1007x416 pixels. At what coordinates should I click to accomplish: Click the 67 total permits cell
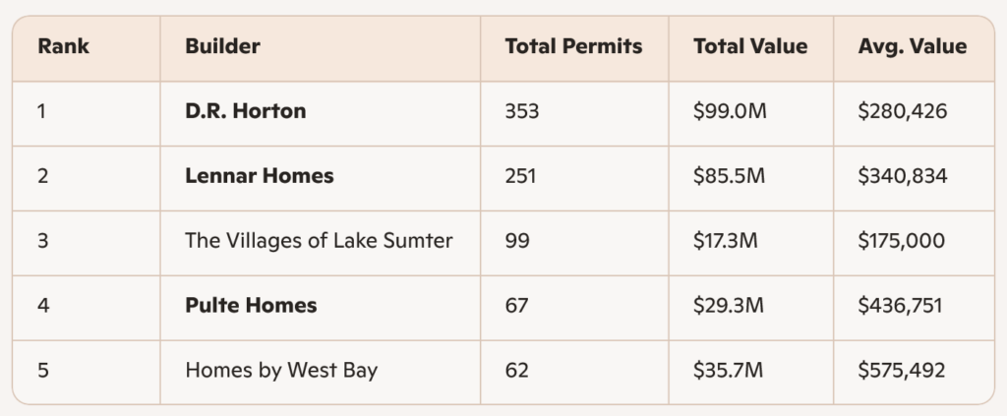point(516,306)
